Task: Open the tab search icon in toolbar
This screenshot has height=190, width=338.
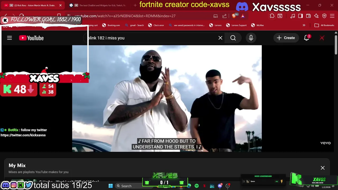Action: tap(280, 16)
